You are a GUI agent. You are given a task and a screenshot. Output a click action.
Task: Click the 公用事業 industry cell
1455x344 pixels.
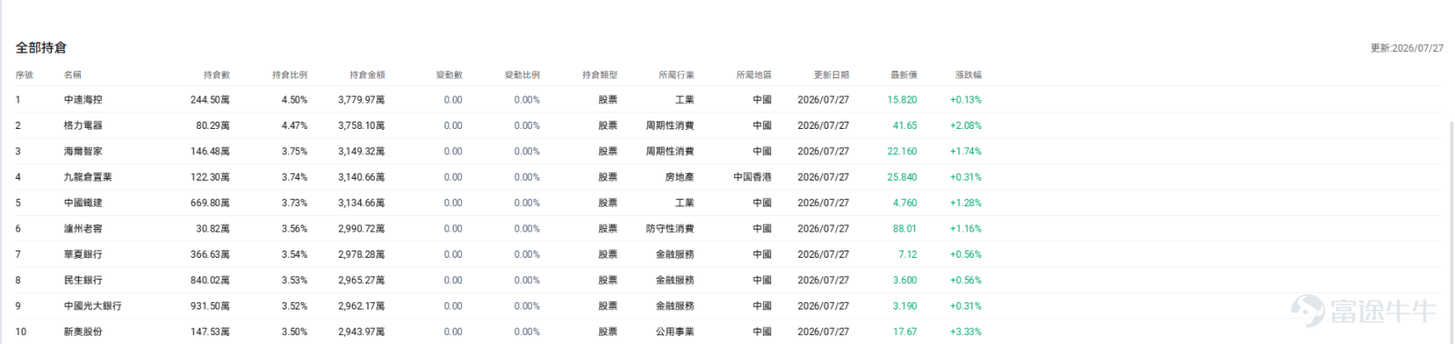click(675, 332)
